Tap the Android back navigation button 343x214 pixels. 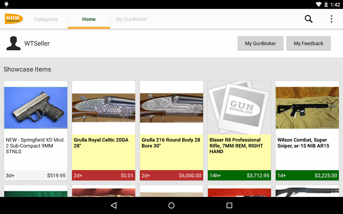(114, 205)
